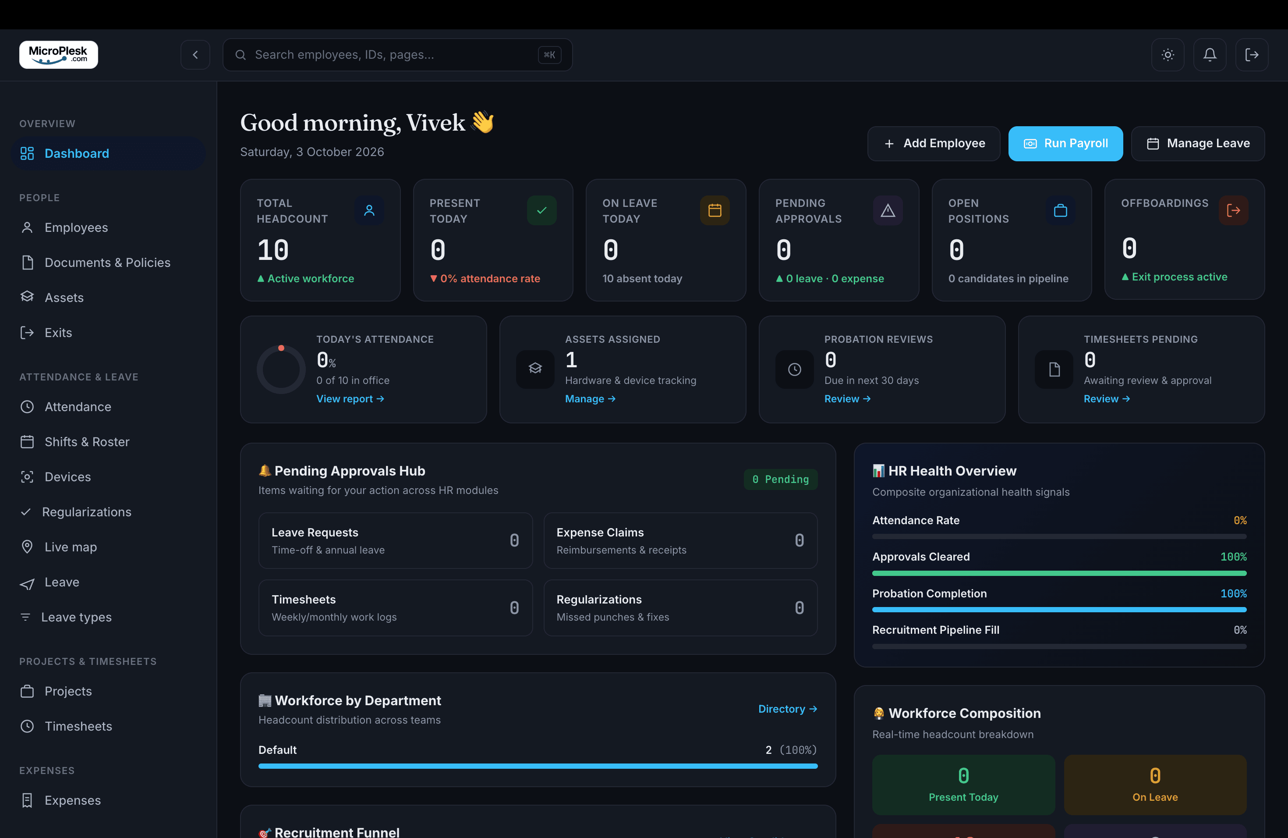This screenshot has height=838, width=1288.
Task: Collapse the sidebar with the chevron button
Action: coord(195,55)
